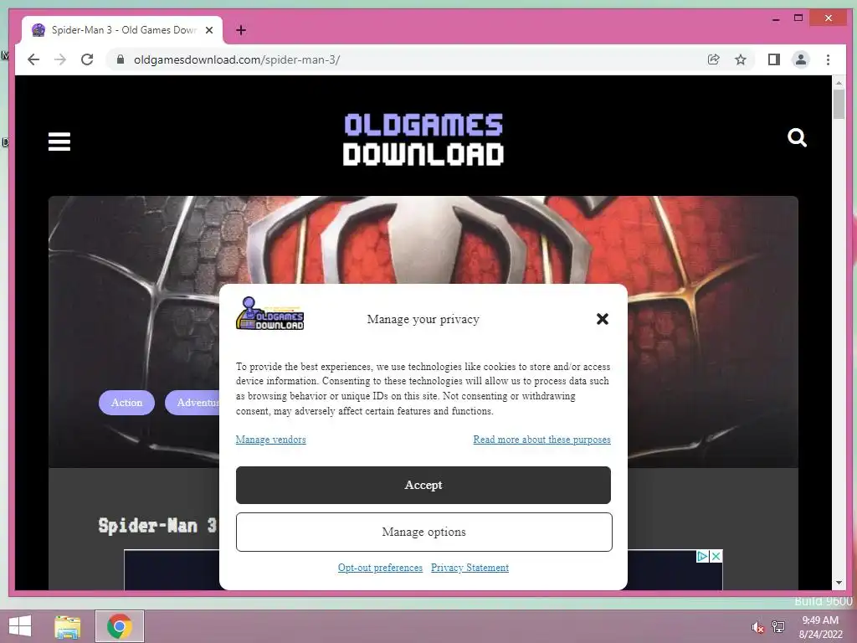Screen dimensions: 857x643
Task: Select the Adventure category tag
Action: tap(194, 403)
